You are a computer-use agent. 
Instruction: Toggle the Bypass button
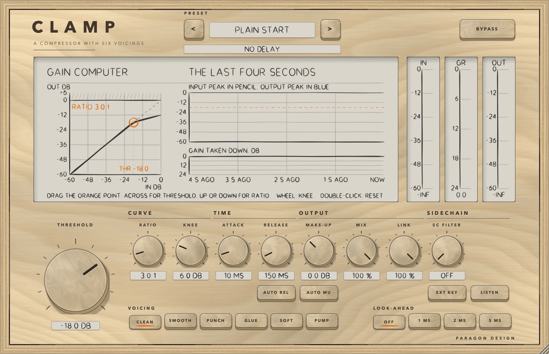coord(487,29)
